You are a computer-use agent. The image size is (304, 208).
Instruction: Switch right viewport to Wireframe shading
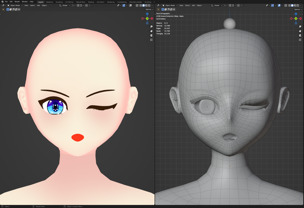(289, 5)
